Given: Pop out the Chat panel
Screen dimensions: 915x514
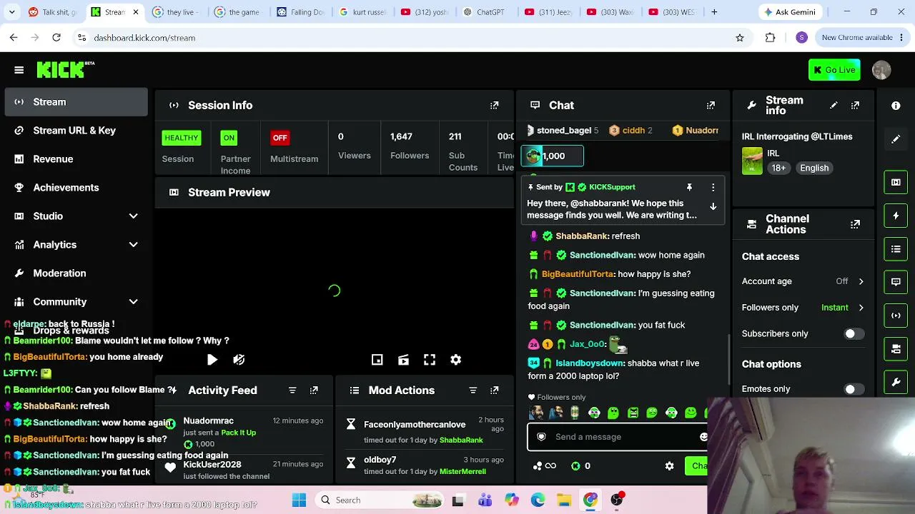Looking at the screenshot, I should pyautogui.click(x=711, y=105).
